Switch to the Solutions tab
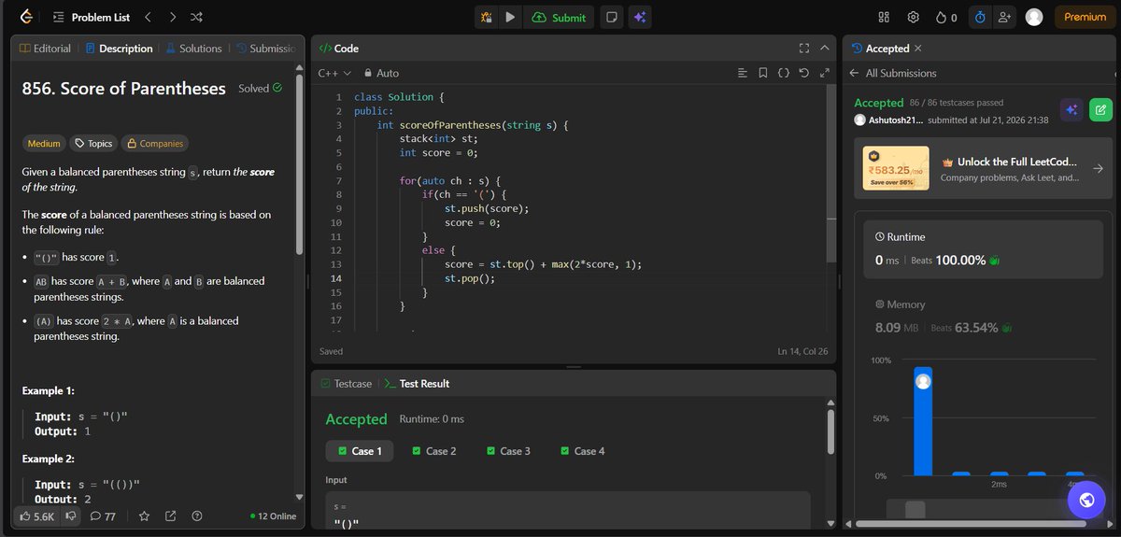The height and width of the screenshot is (537, 1121). coord(194,49)
